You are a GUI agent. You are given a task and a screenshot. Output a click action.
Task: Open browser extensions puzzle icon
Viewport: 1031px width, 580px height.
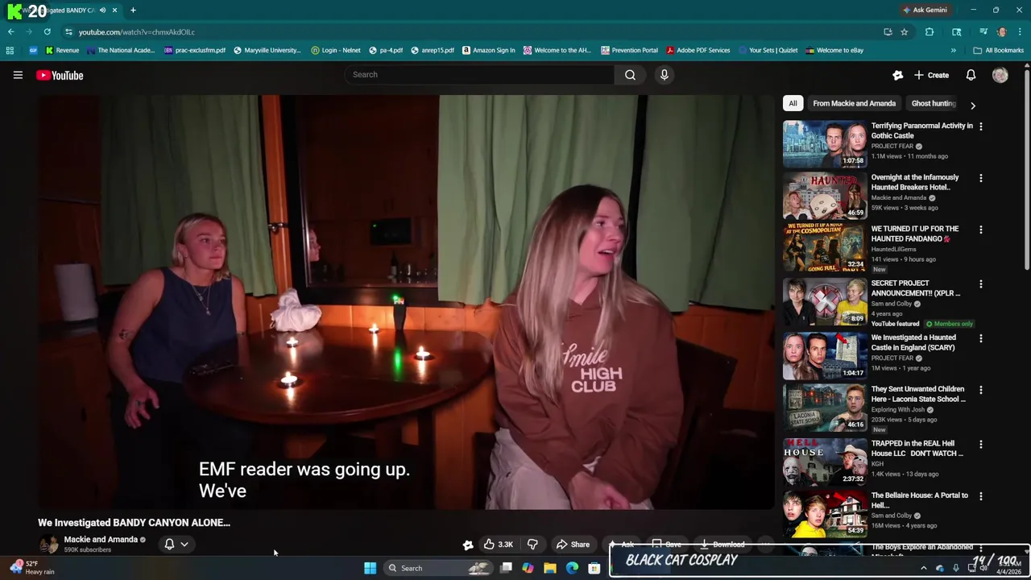(x=930, y=32)
